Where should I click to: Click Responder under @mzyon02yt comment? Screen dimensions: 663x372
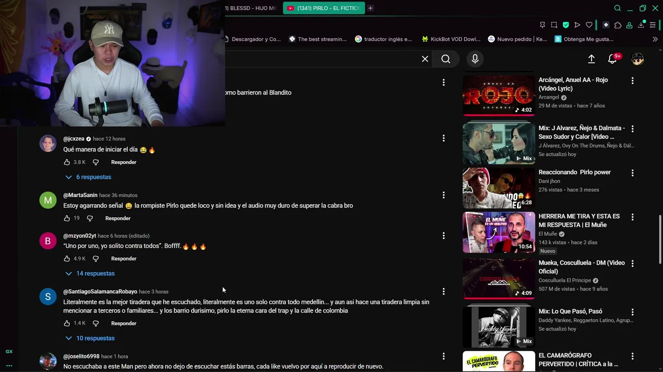click(x=124, y=258)
